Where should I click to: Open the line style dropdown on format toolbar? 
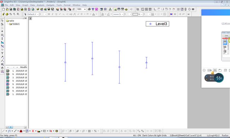122,14
